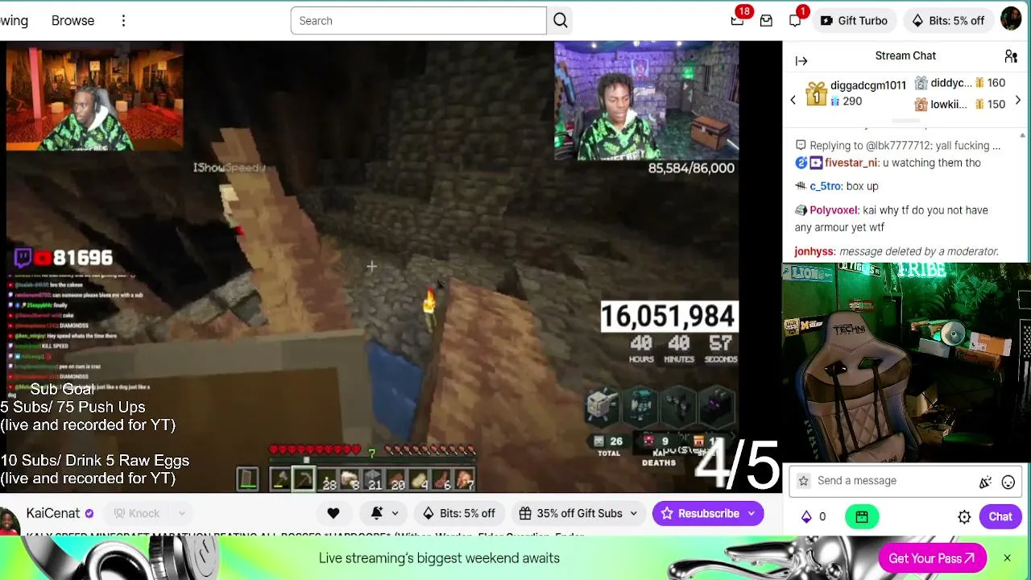The height and width of the screenshot is (580, 1031).
Task: Focus the top Search field
Action: tap(419, 21)
